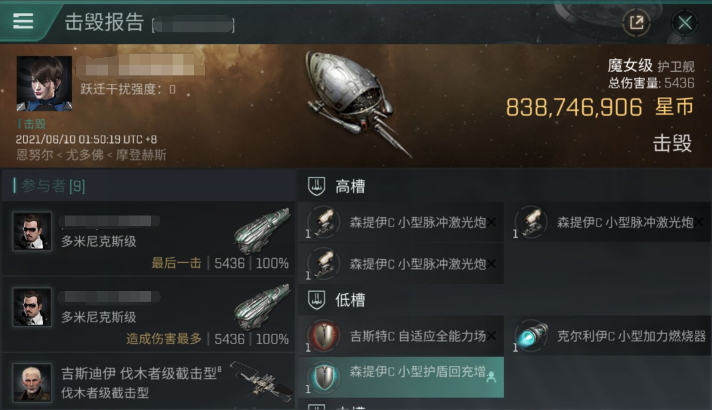Select the highlighted 森提伊C 小型护盾回充 module
This screenshot has width=712, height=410.
pos(401,377)
